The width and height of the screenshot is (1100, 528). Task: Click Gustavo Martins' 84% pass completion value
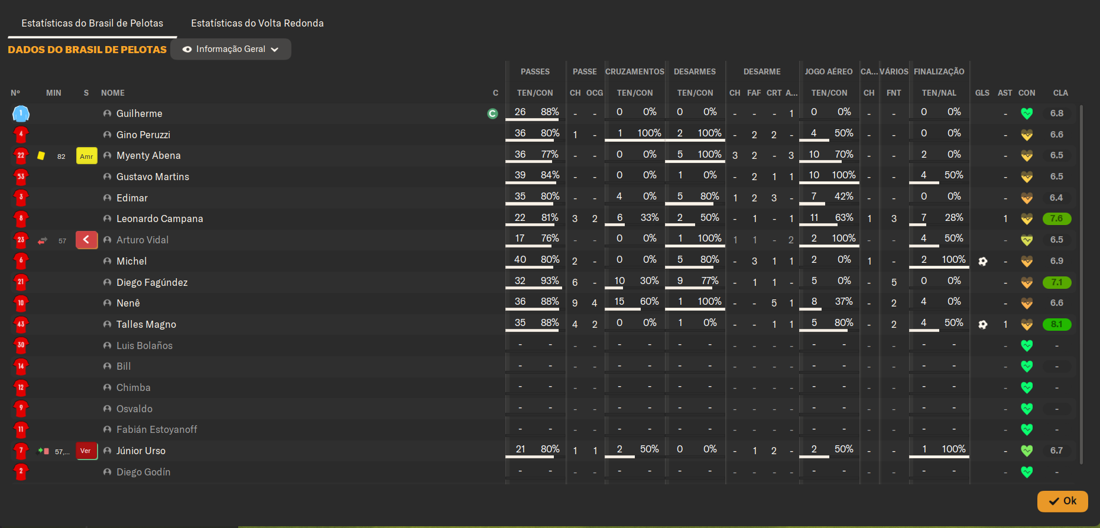(x=550, y=175)
